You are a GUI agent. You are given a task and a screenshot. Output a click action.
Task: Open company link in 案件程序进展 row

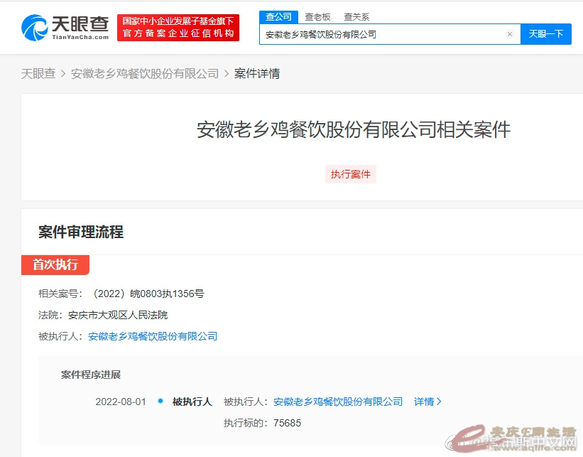[x=338, y=402]
